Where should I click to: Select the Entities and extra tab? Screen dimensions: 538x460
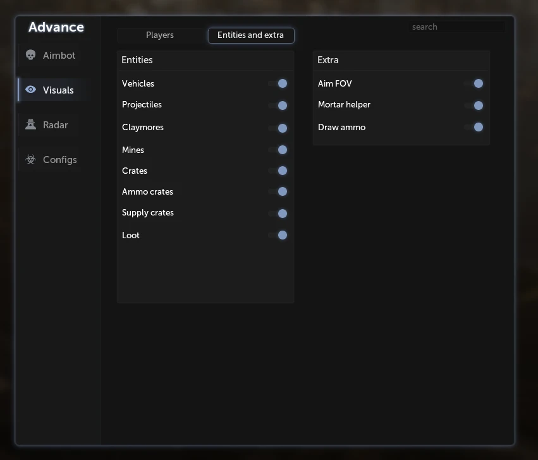click(x=251, y=35)
